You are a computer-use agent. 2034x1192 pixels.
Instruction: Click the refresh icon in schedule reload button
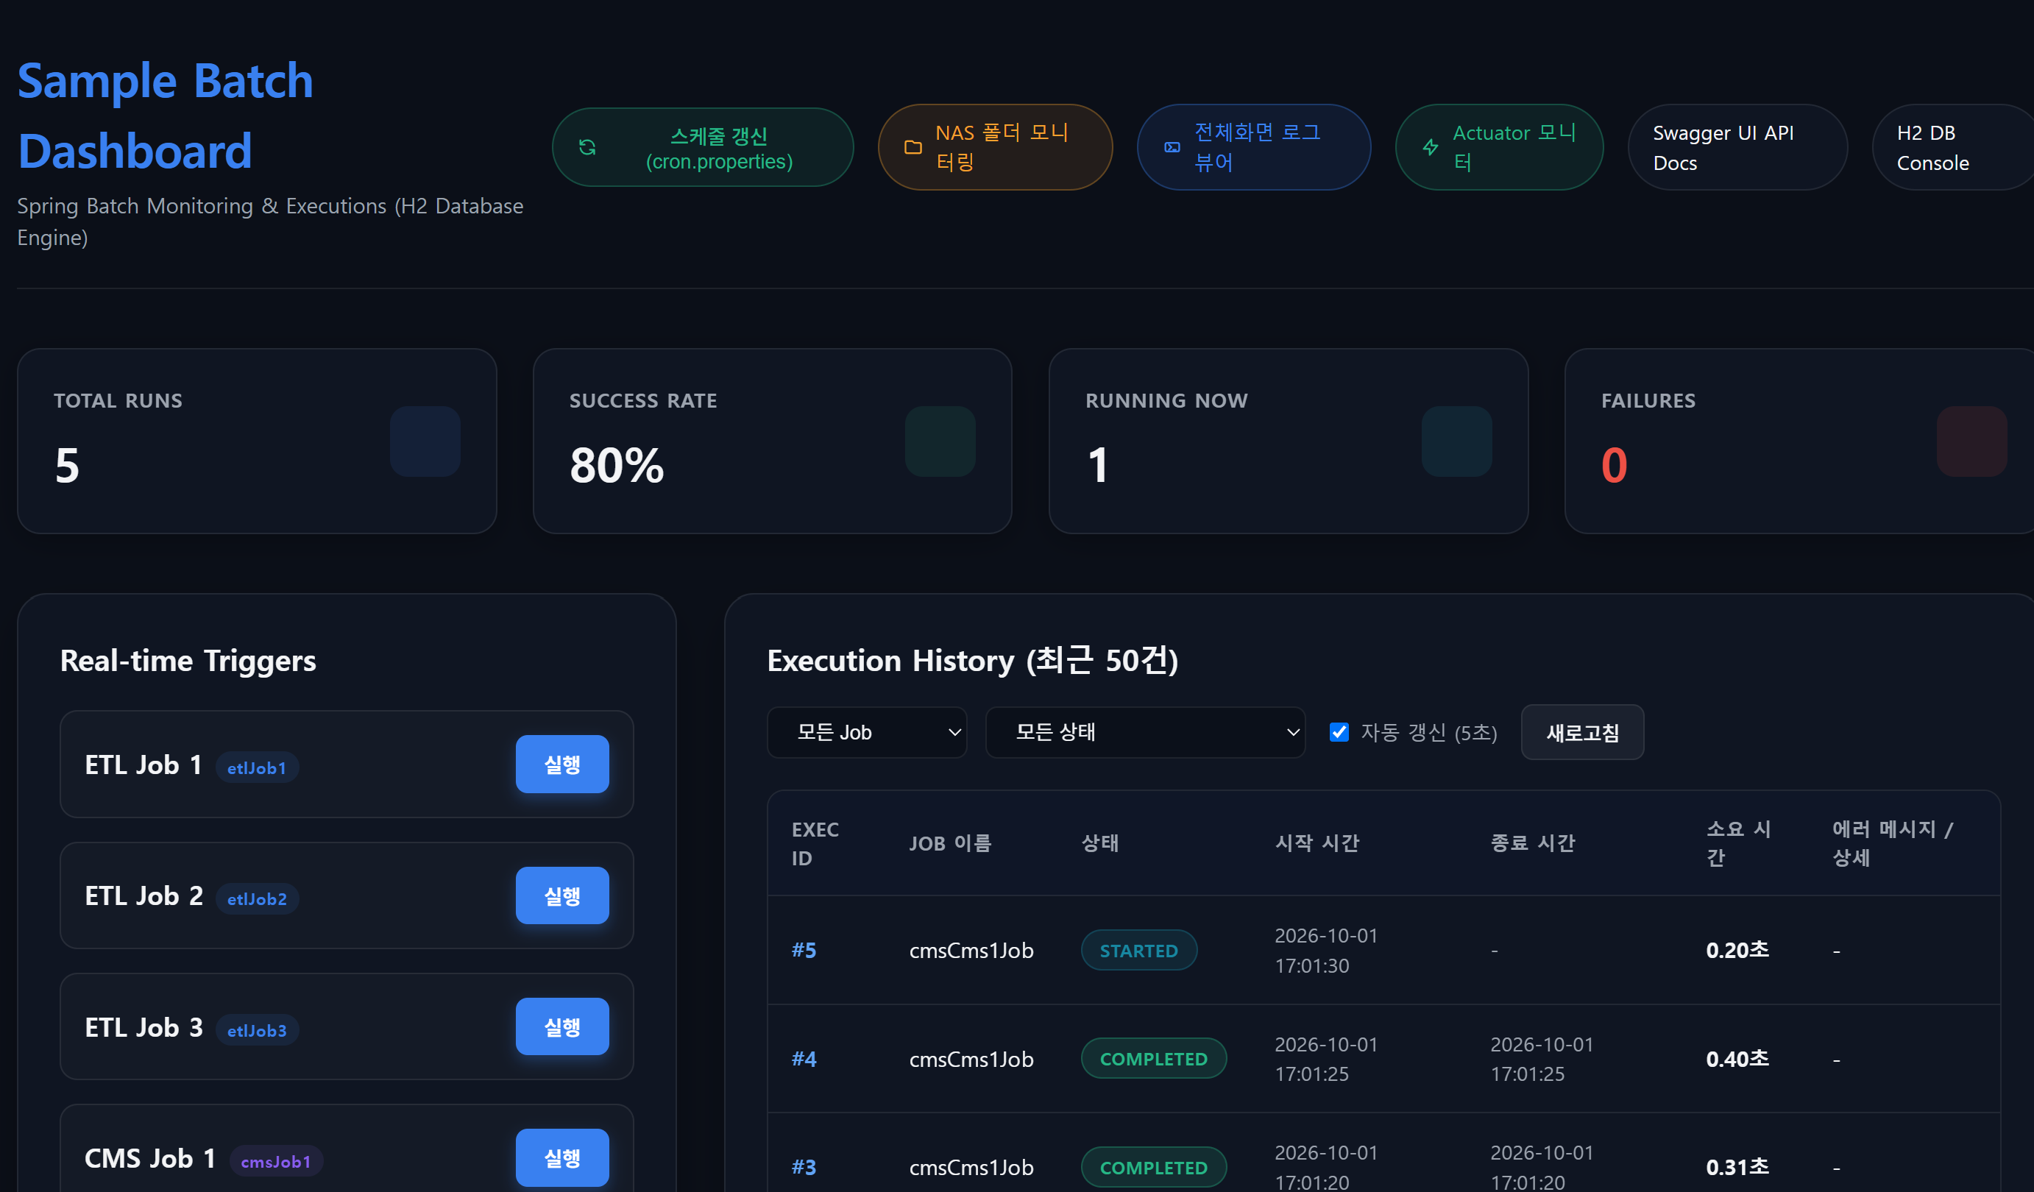(x=587, y=148)
